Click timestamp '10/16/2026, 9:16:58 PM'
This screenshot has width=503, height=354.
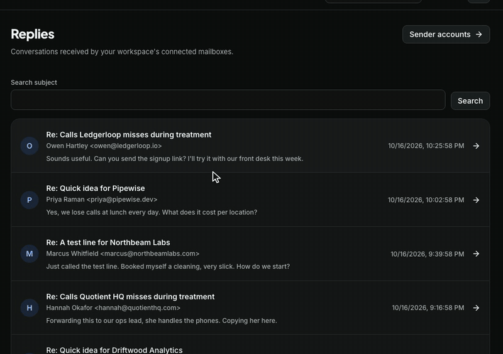pos(428,308)
